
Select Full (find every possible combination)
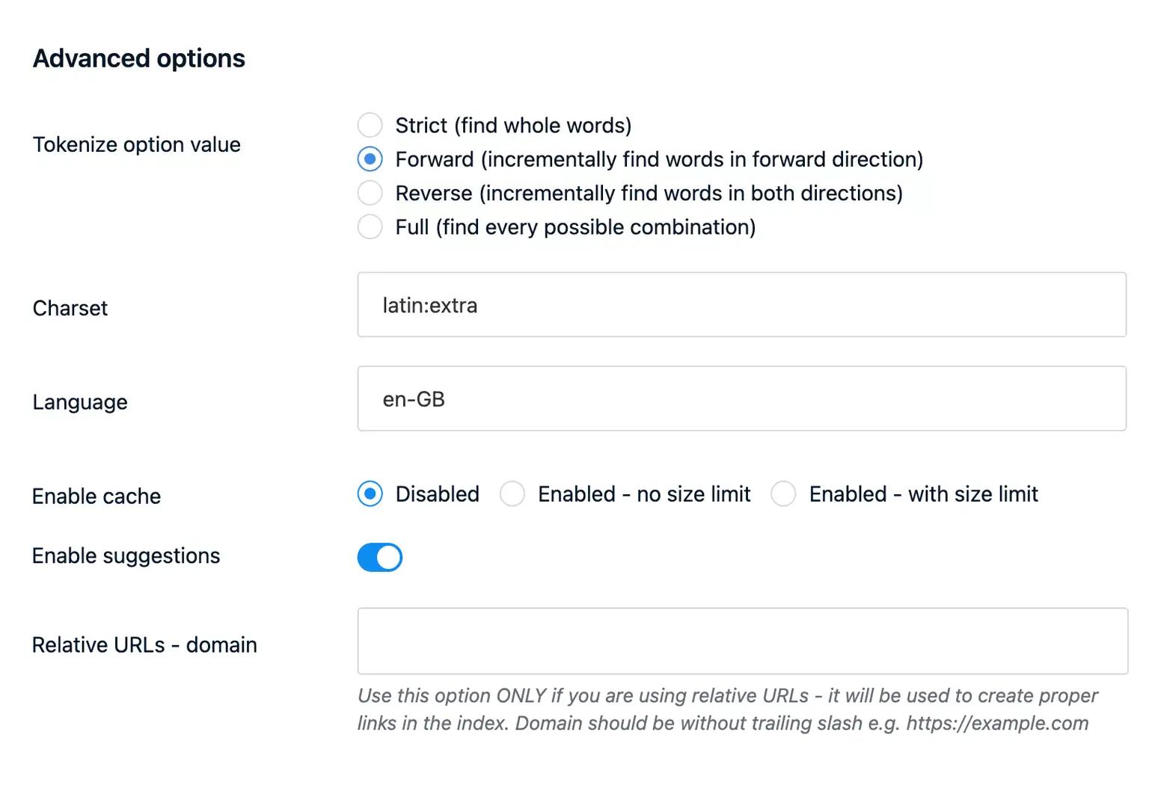click(x=370, y=227)
